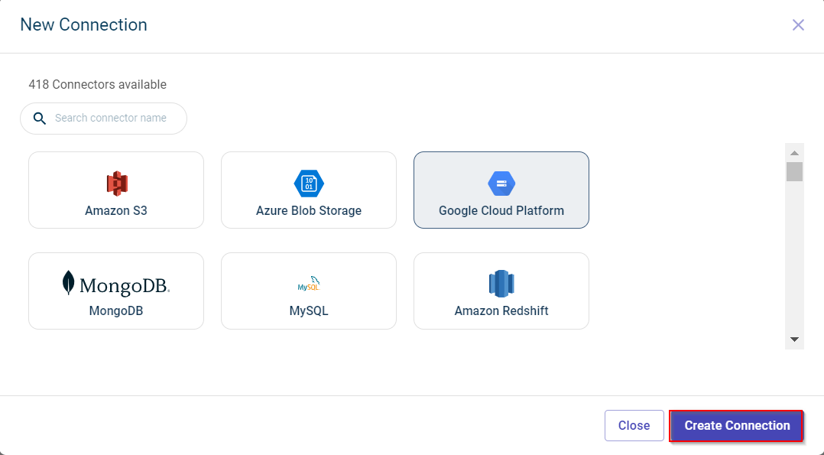Viewport: 824px width, 455px height.
Task: Click the Google Cloud Platform blue hexagon icon
Action: (501, 184)
